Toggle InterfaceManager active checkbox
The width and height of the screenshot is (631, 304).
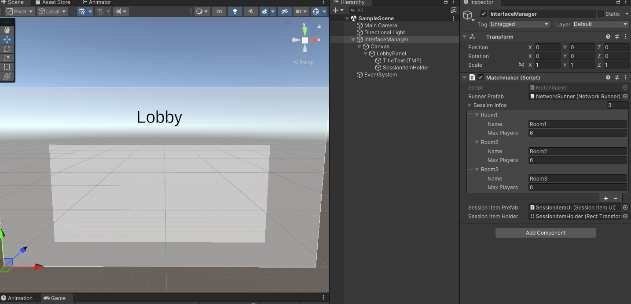point(484,14)
